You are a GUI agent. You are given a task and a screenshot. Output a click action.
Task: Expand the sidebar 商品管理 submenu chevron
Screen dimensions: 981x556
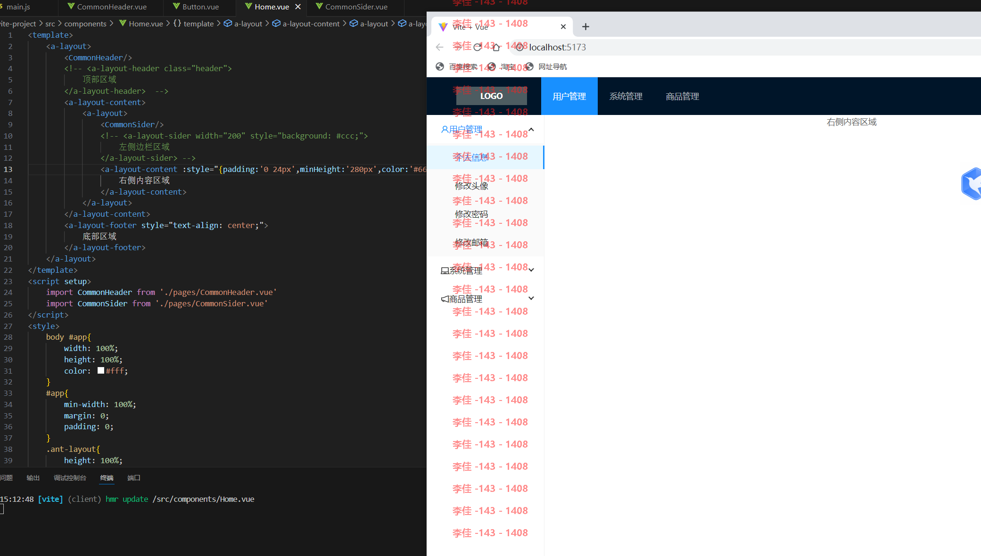(531, 298)
